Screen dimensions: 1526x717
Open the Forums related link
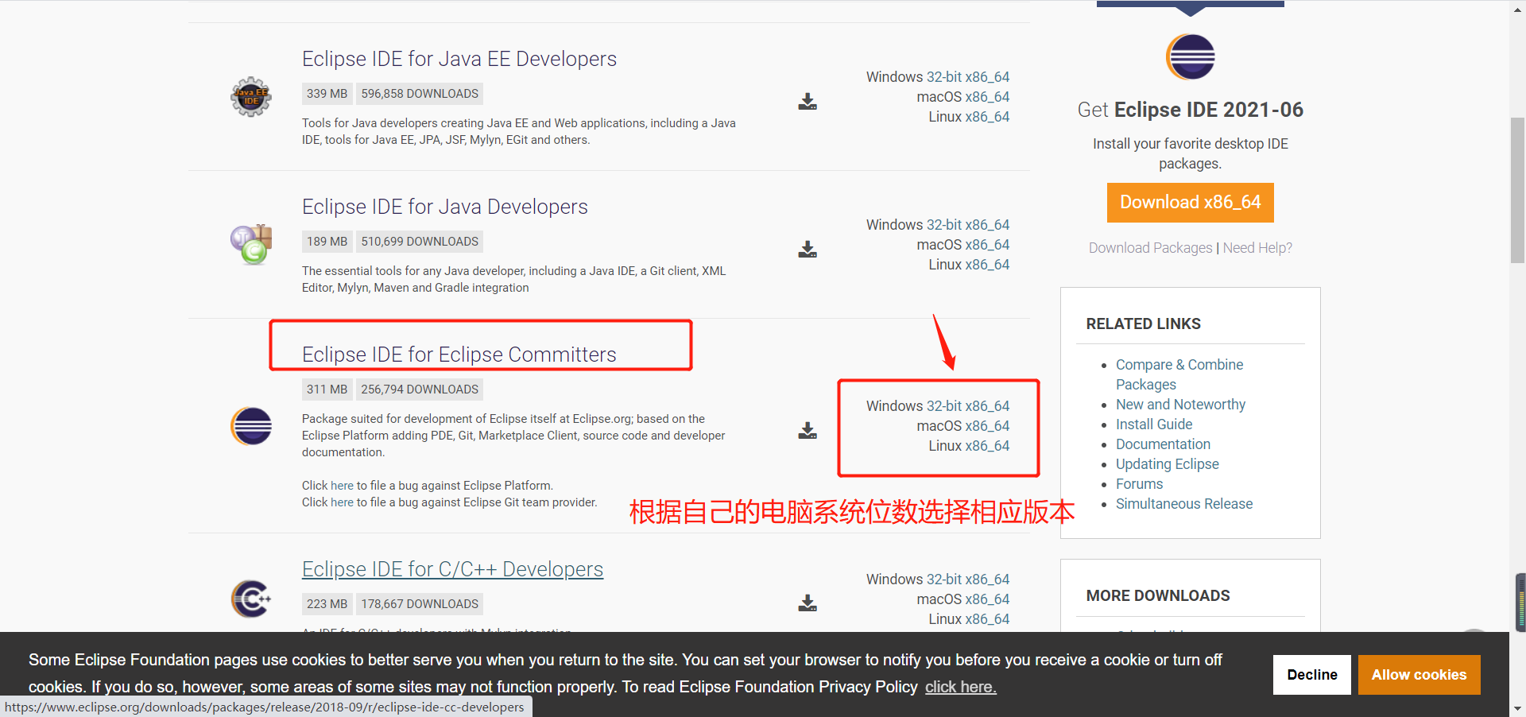[x=1139, y=484]
